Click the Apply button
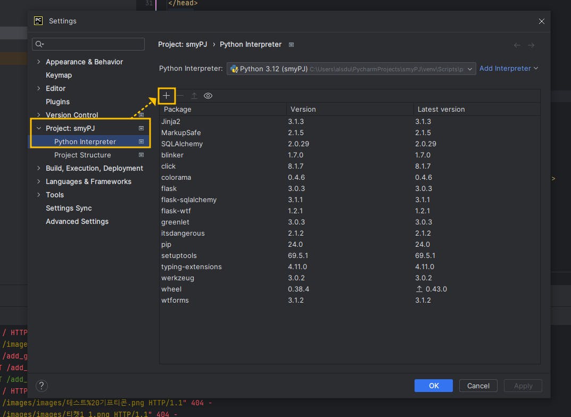Screen dimensions: 571x417 523,386
